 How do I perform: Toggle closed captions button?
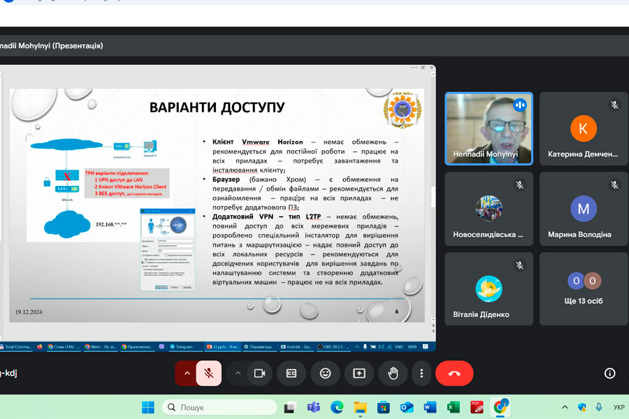(x=291, y=374)
